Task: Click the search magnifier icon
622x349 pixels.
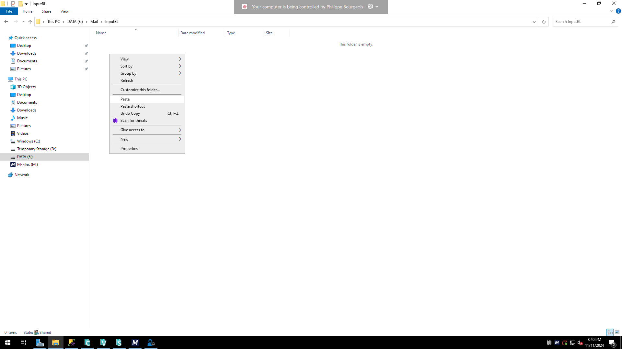Action: pyautogui.click(x=613, y=22)
